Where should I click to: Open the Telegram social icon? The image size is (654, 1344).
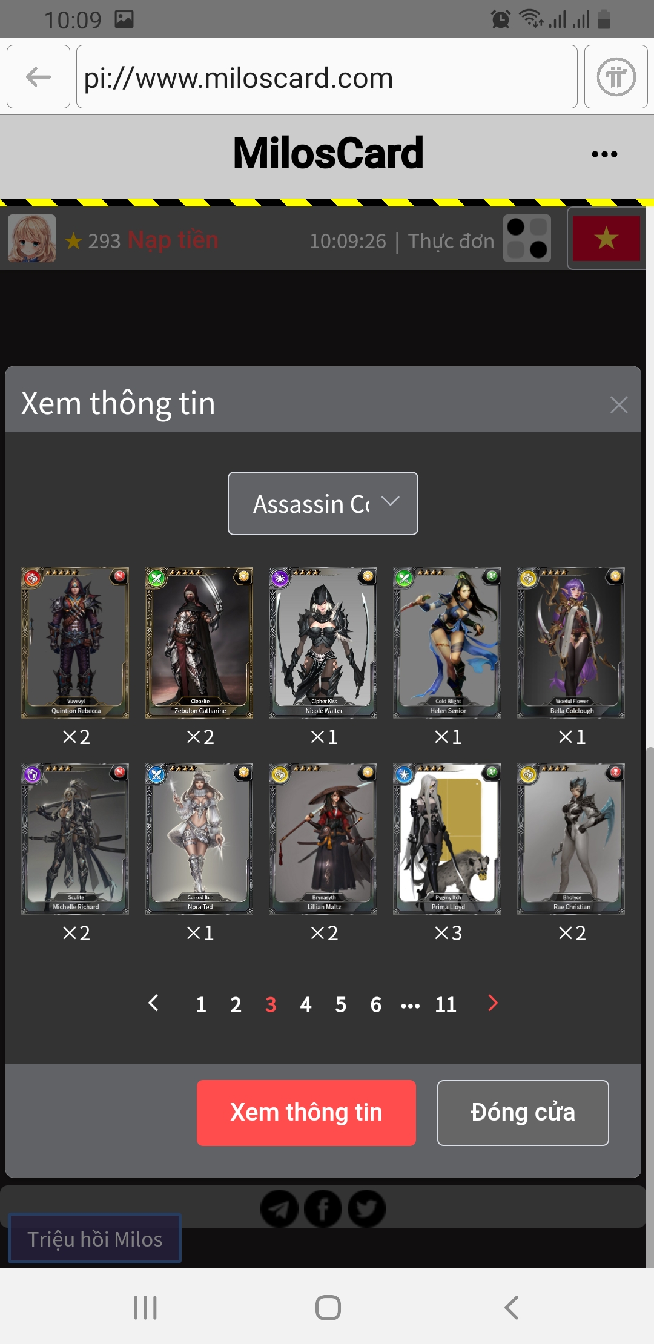click(x=279, y=1208)
